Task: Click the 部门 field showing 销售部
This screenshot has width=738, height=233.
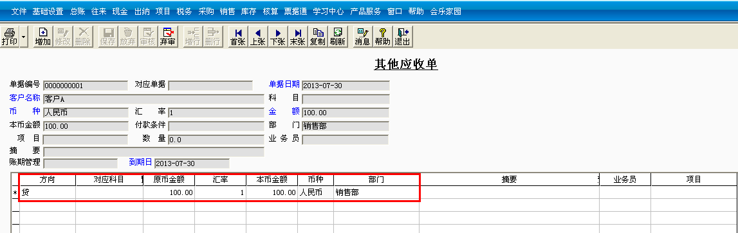Action: 346,126
